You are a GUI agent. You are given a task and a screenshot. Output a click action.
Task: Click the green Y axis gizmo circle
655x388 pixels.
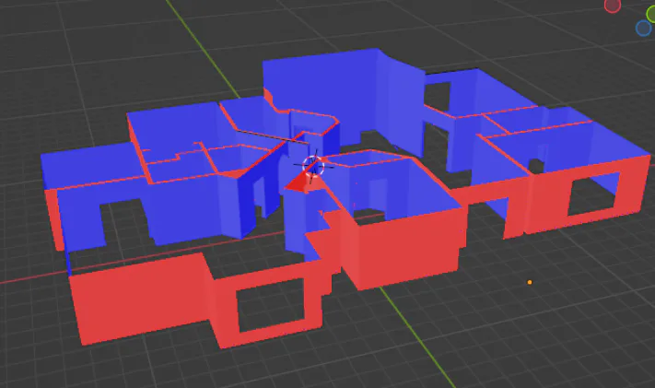tap(651, 15)
